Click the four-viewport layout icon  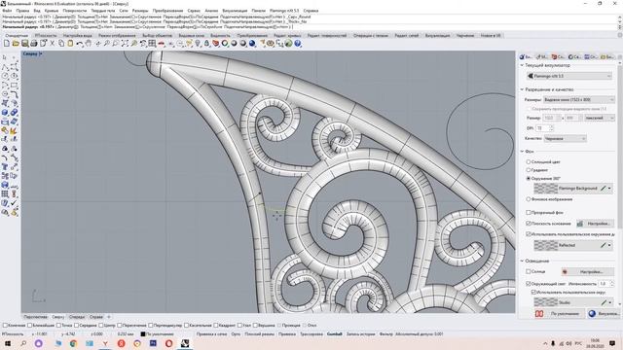tap(152, 44)
